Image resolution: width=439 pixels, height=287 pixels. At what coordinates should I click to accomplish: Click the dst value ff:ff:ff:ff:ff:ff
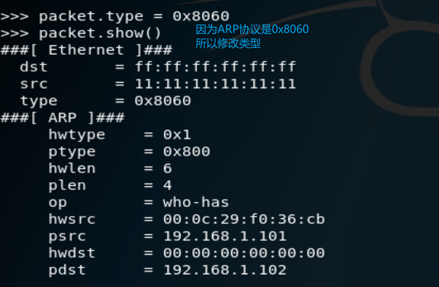[215, 67]
